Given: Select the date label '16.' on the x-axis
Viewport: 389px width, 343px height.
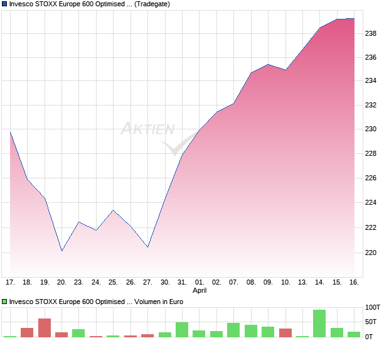Looking at the screenshot, I should 354,283.
